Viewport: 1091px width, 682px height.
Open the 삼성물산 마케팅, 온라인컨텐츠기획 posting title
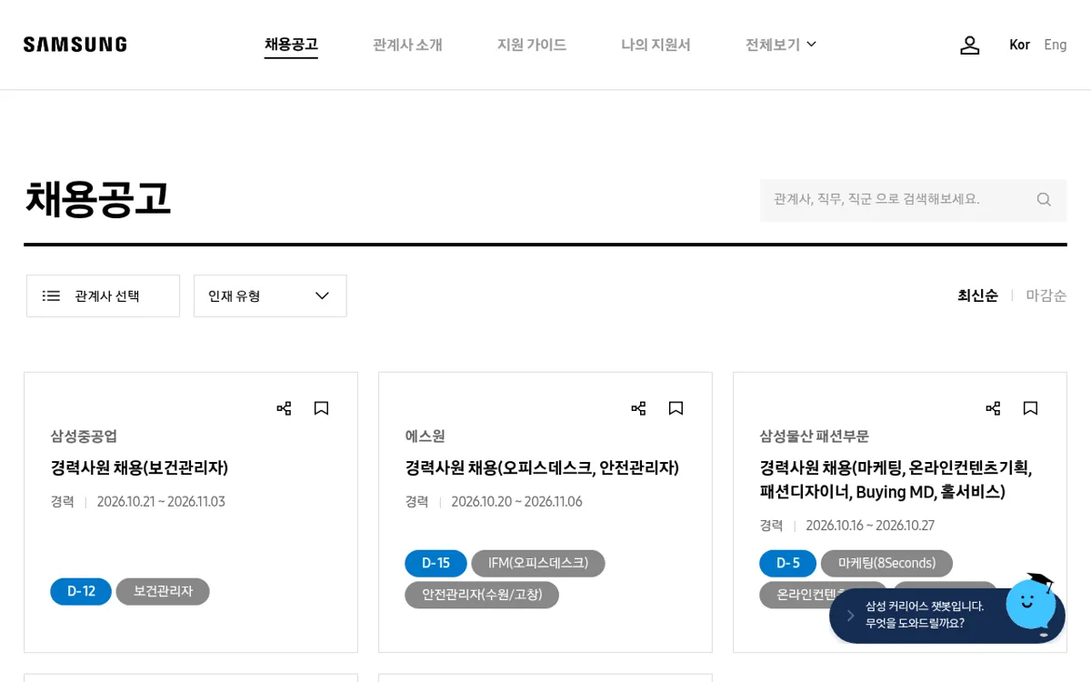click(896, 479)
